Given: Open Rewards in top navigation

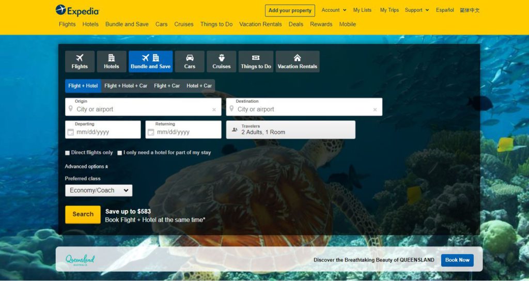Looking at the screenshot, I should (321, 24).
